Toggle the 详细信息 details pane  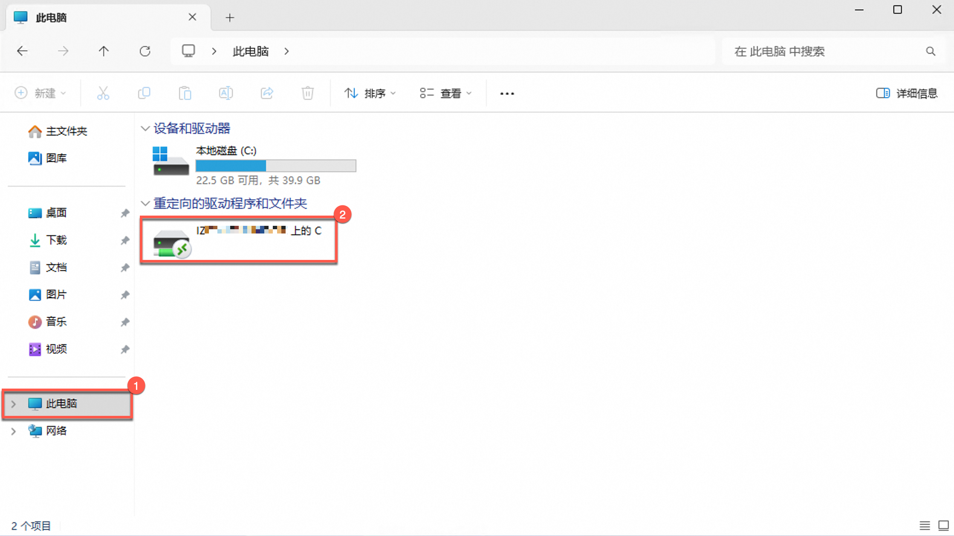(x=907, y=93)
